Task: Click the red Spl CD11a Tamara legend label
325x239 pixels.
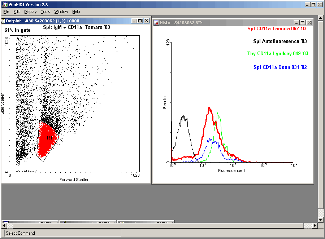Action: pos(277,28)
